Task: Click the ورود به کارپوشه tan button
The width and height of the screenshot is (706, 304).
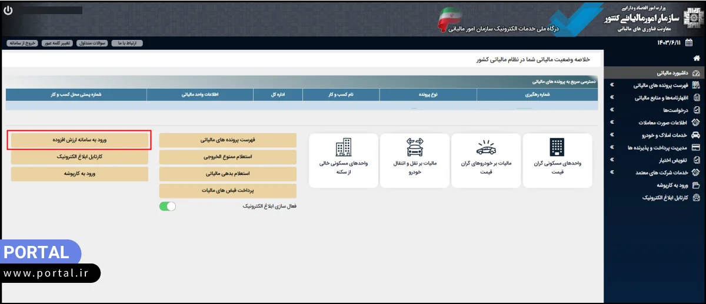Action: (x=79, y=174)
